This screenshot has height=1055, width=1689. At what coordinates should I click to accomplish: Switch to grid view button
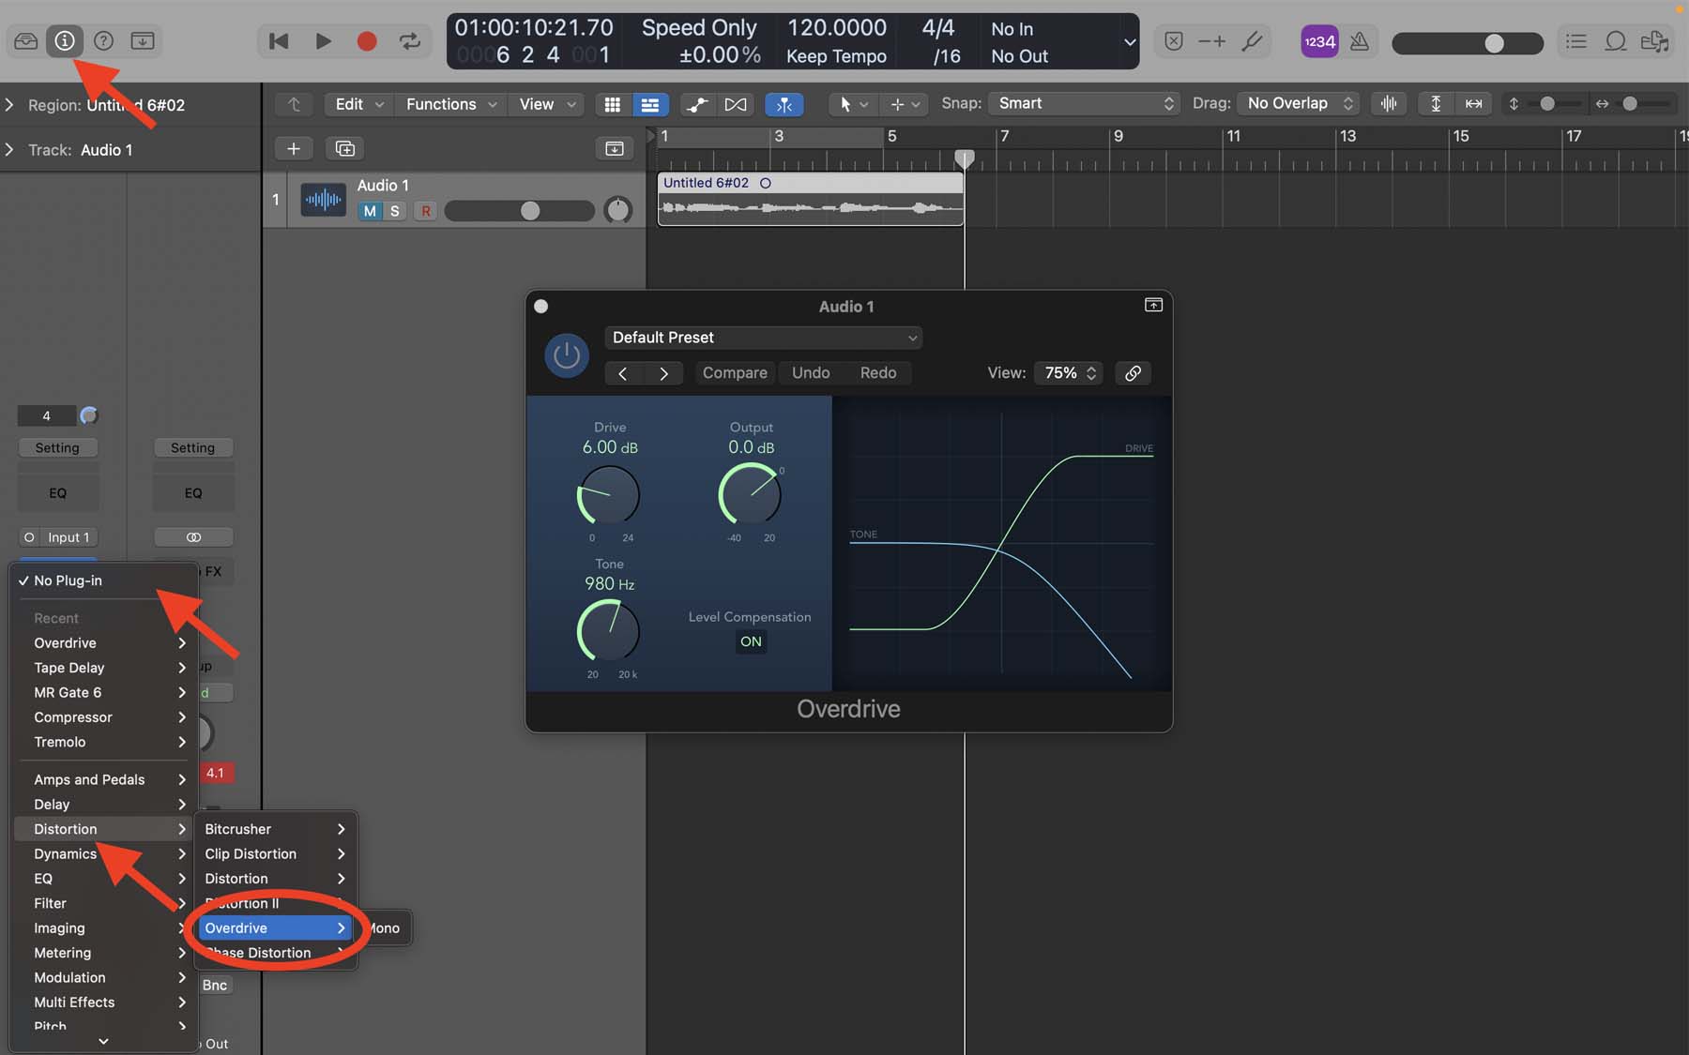[612, 104]
